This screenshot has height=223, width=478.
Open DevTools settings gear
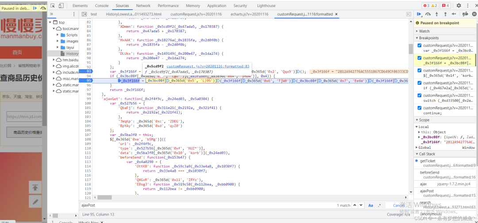coord(459,6)
